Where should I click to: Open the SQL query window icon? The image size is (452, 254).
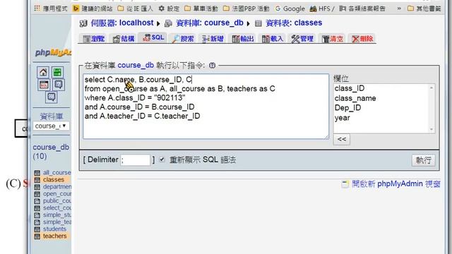point(44,85)
